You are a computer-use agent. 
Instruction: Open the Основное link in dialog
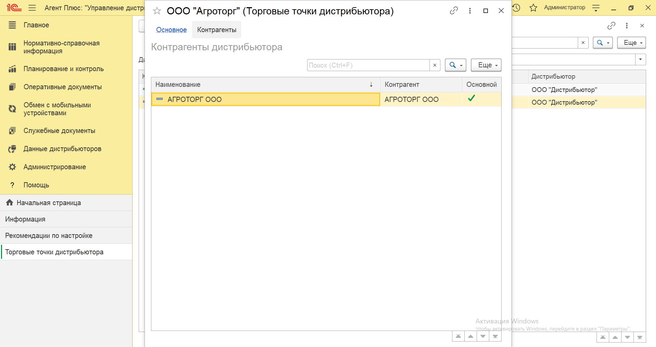pos(172,30)
